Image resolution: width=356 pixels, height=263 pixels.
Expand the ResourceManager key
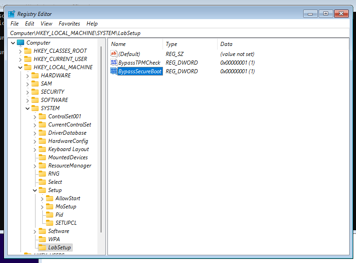click(x=35, y=166)
